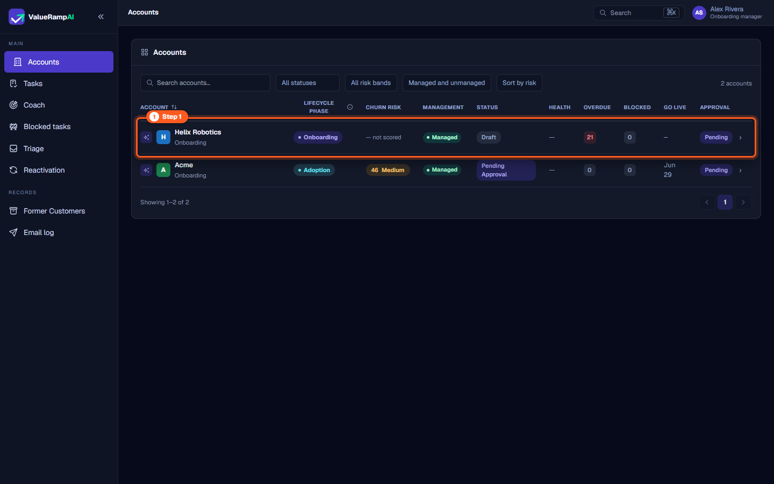Viewport: 774px width, 484px height.
Task: Click blocked count in Helix Robotics row
Action: pyautogui.click(x=629, y=137)
